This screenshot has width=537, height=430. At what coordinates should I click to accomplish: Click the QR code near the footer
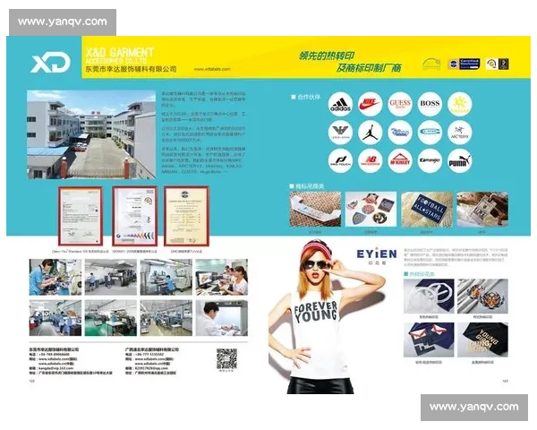coord(226,359)
